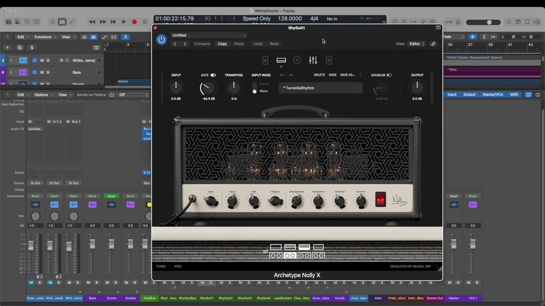Viewport: 545px width, 306px height.
Task: Click the SAVE AS... preset button
Action: 347,75
